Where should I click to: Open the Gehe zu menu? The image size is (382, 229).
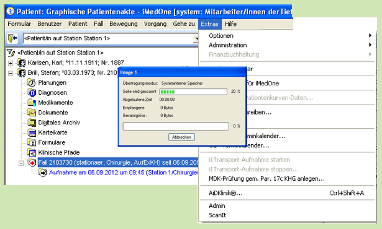[x=184, y=24]
